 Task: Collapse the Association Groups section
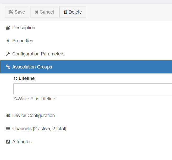tap(32, 67)
